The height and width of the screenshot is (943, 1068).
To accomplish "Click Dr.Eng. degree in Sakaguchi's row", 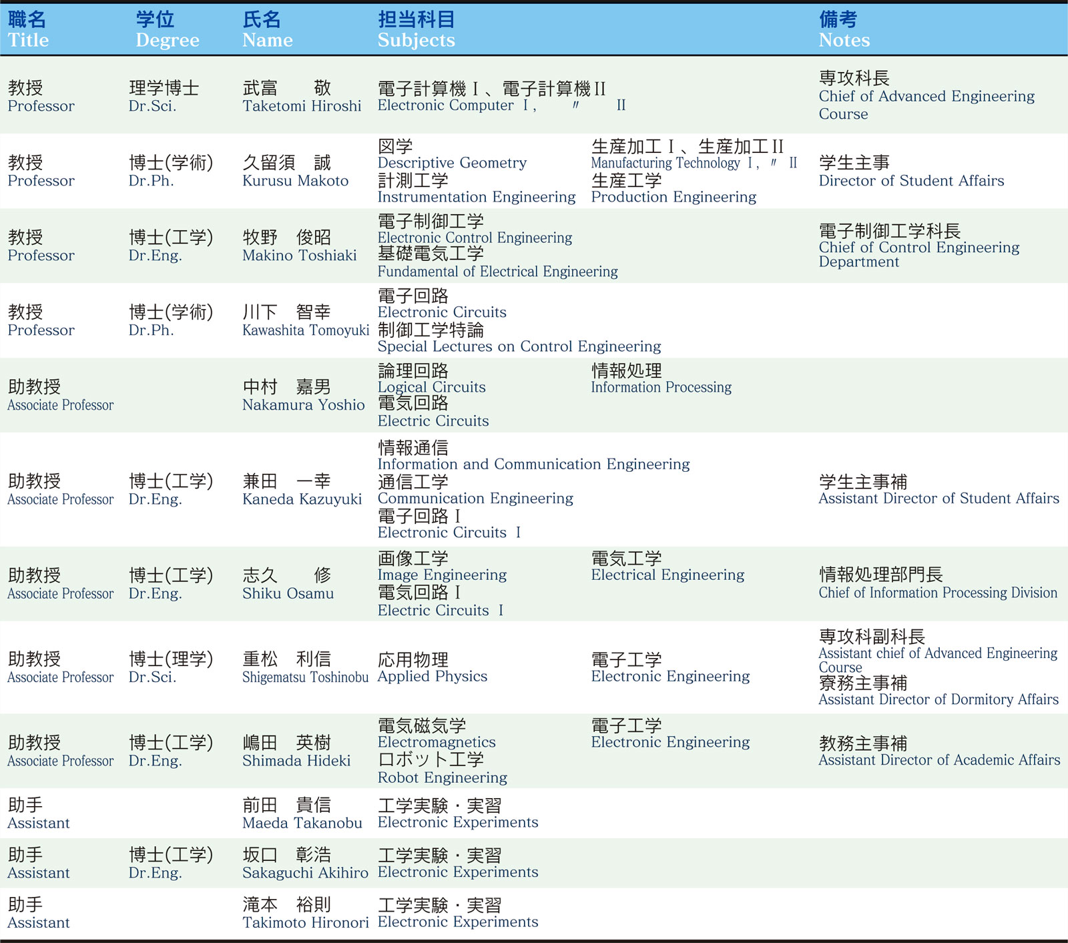I will (155, 873).
